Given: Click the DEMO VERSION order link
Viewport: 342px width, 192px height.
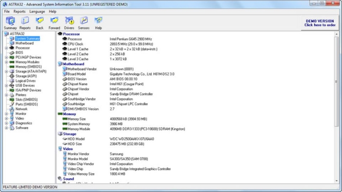Looking at the screenshot, I should point(320,23).
